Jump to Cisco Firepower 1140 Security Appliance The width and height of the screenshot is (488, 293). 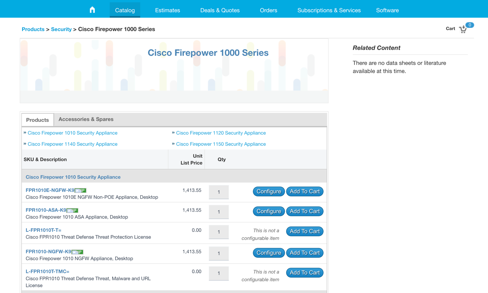73,144
